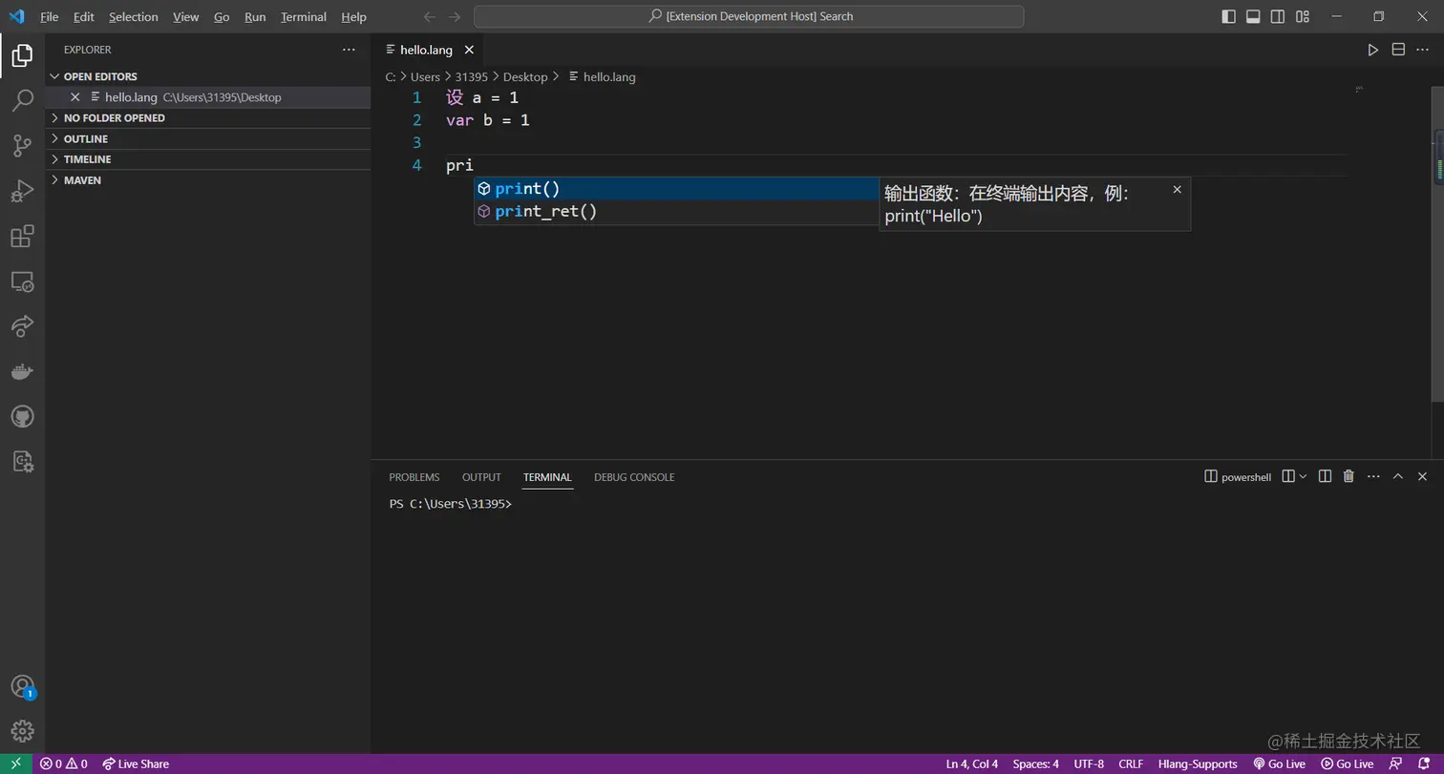The width and height of the screenshot is (1444, 774).
Task: Go back using navigation arrow
Action: point(430,16)
